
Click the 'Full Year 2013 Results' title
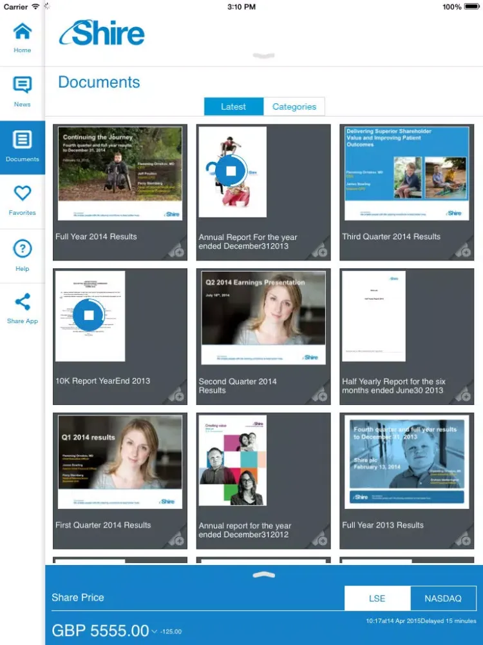click(x=383, y=525)
